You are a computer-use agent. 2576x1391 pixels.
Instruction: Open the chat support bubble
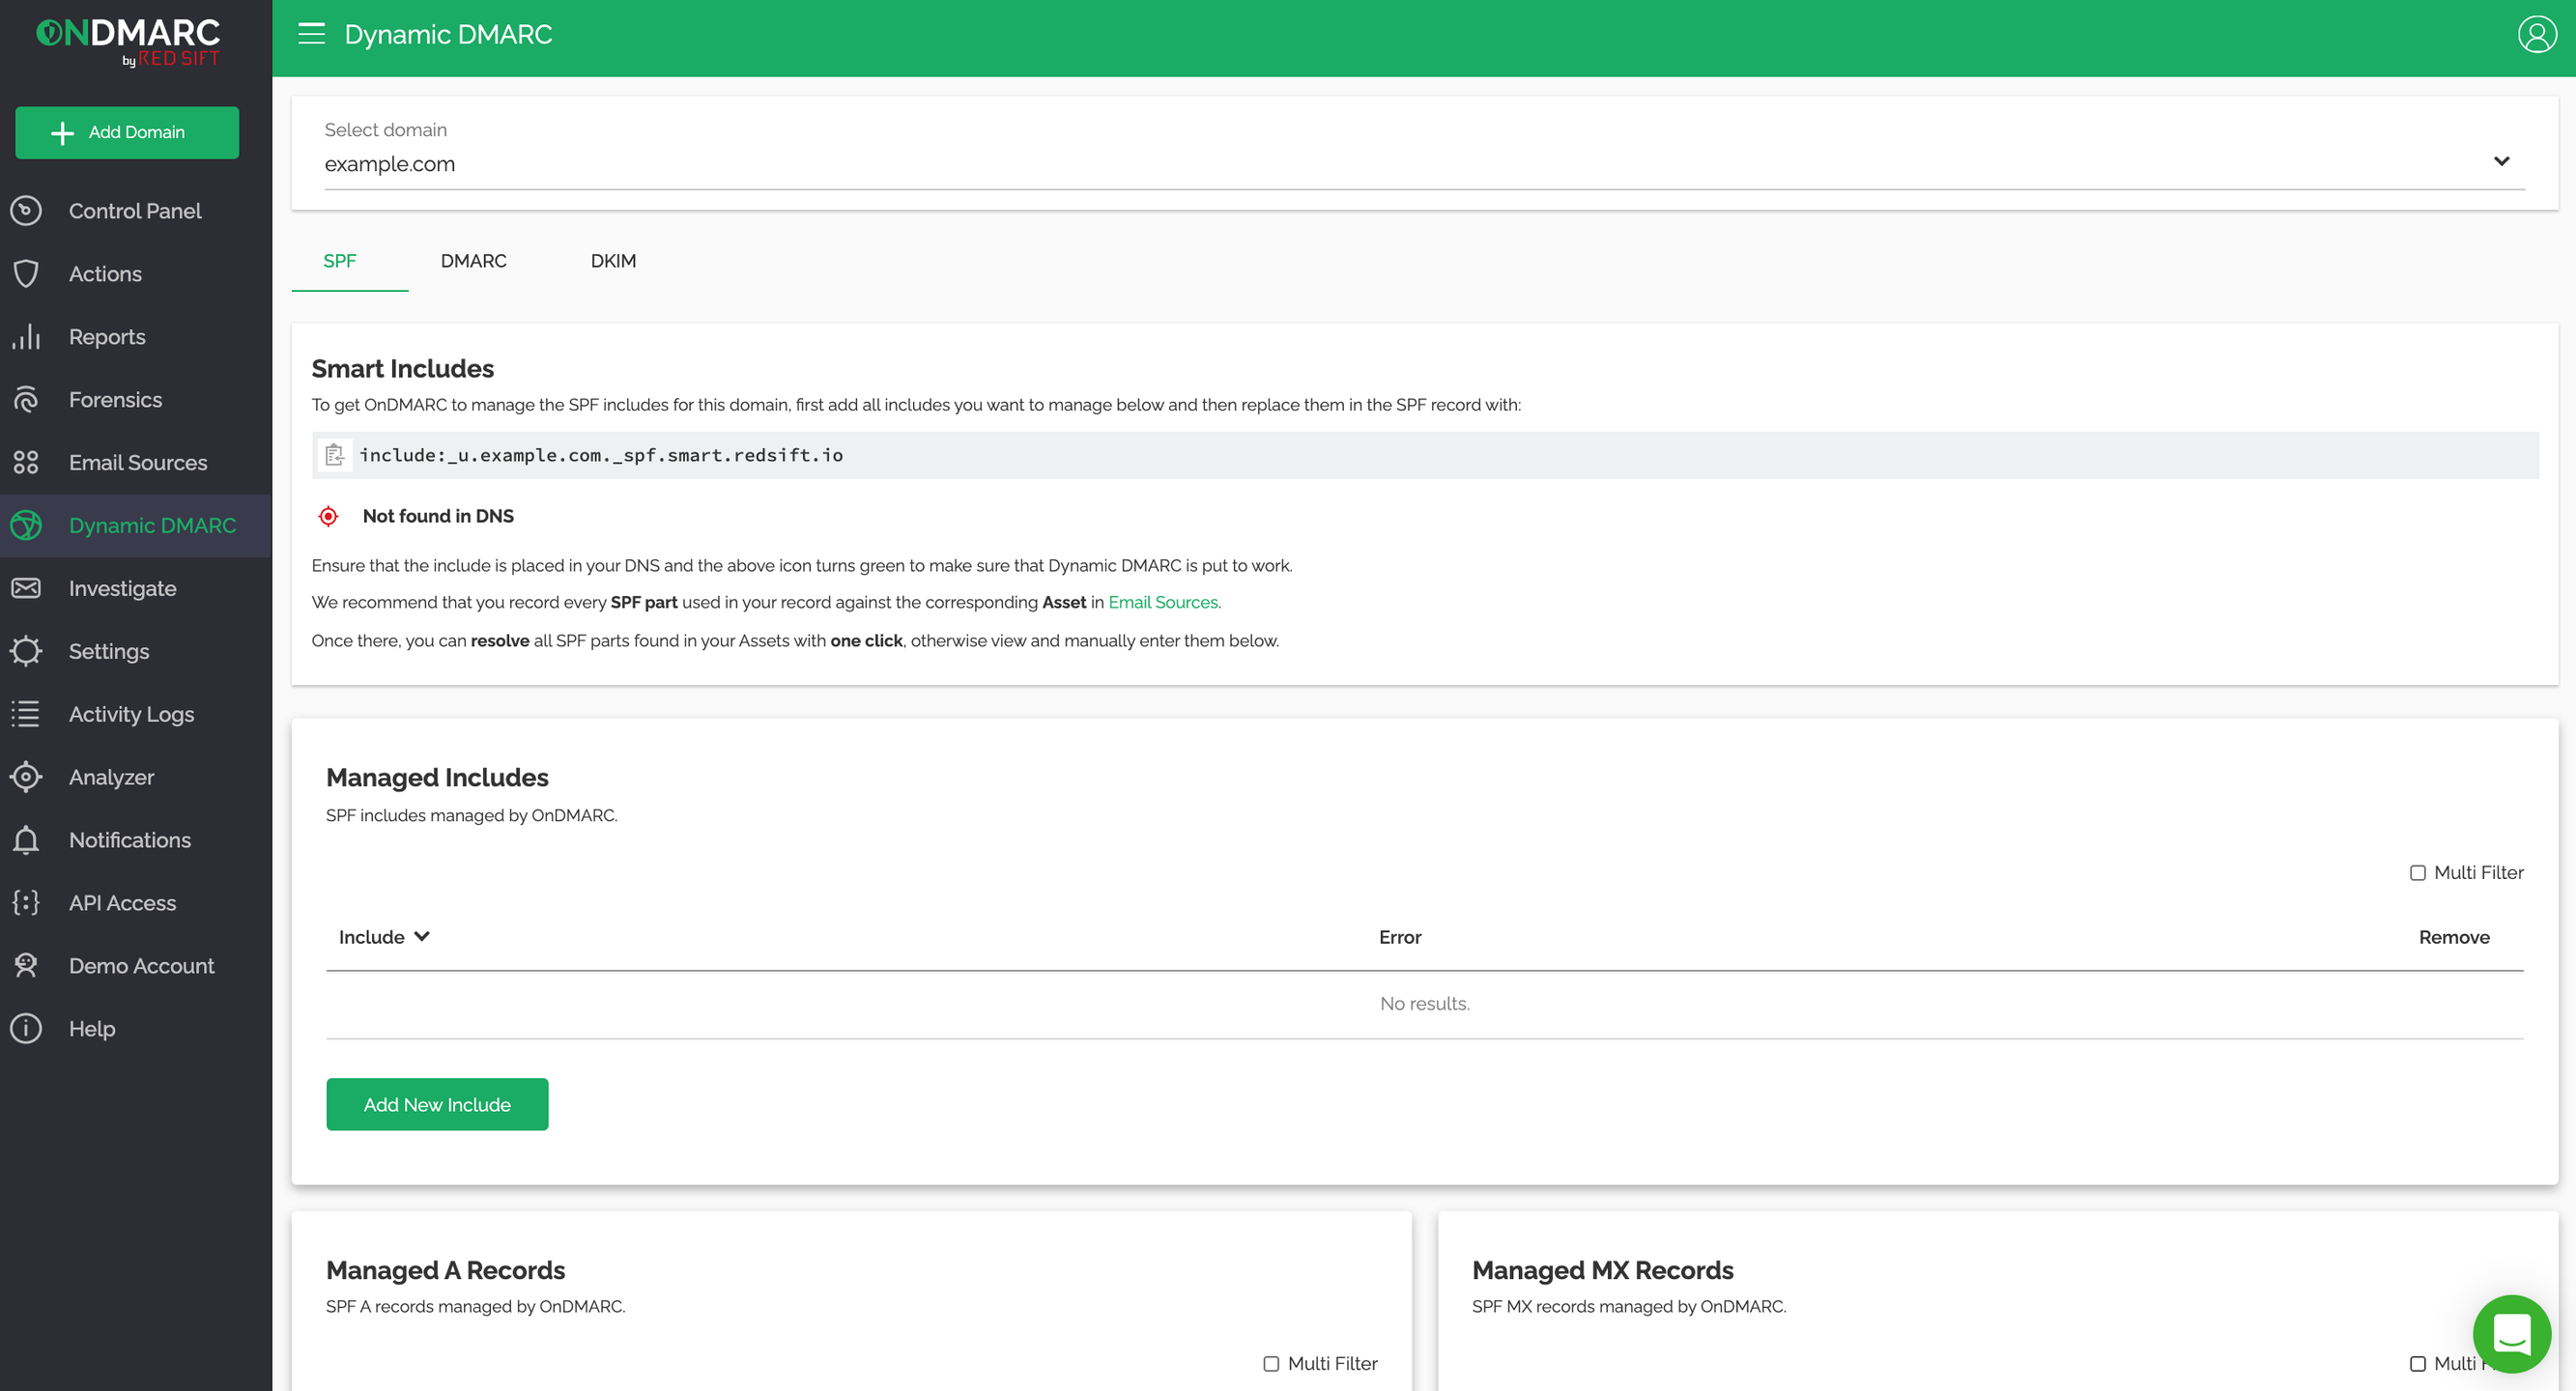coord(2510,1333)
